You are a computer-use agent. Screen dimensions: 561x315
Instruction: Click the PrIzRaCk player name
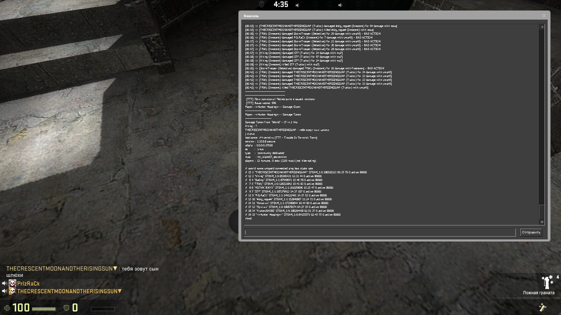(x=28, y=283)
